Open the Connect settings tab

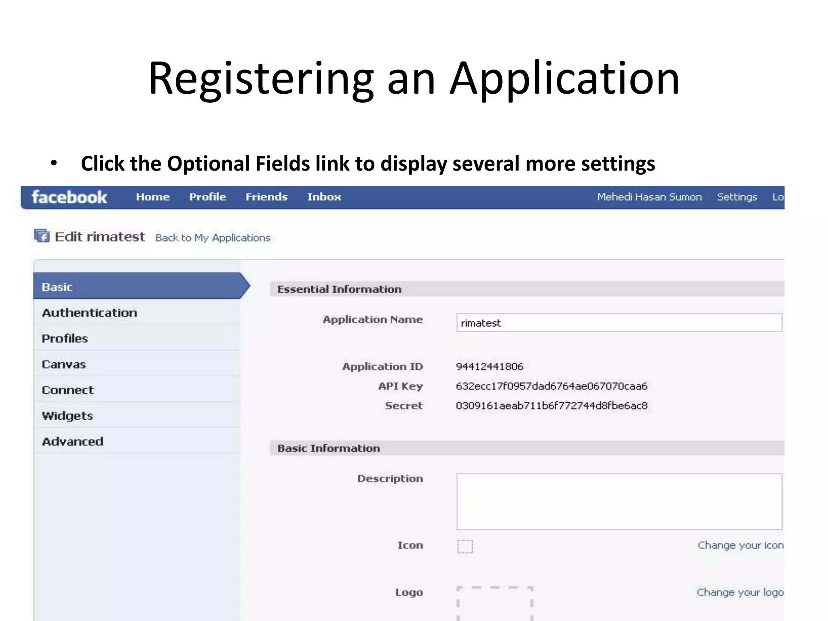pyautogui.click(x=68, y=390)
